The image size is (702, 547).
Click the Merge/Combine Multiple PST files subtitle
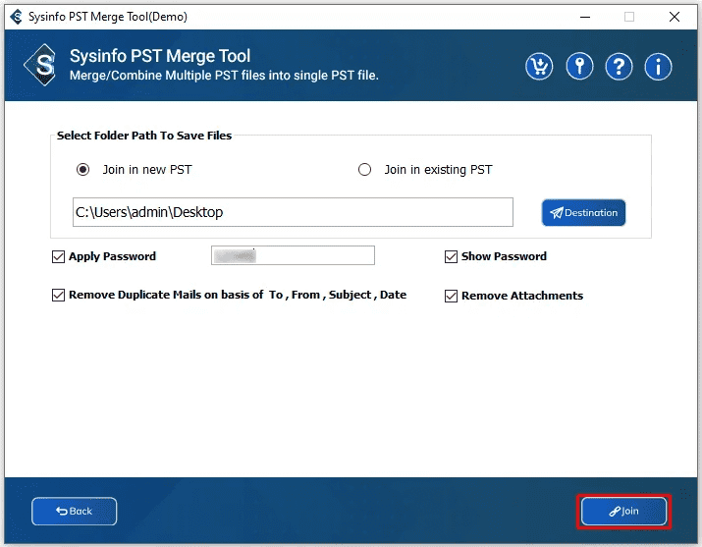[224, 76]
